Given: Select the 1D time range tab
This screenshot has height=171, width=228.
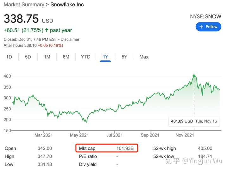Looking at the screenshot, I should [x=9, y=57].
